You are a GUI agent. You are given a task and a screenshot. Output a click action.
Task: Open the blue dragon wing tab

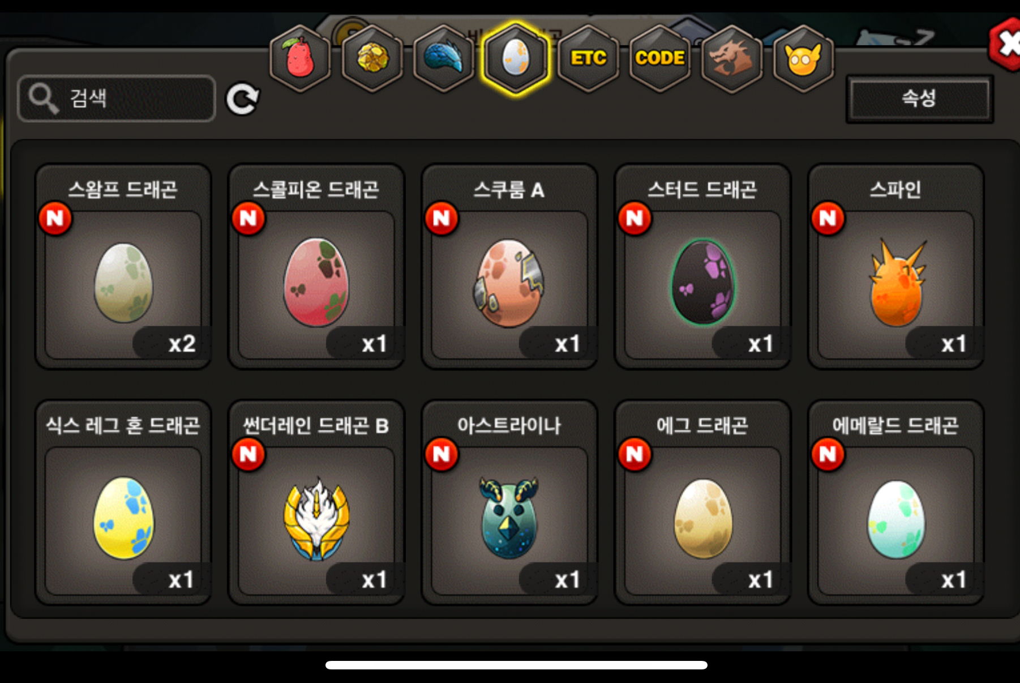pos(444,58)
